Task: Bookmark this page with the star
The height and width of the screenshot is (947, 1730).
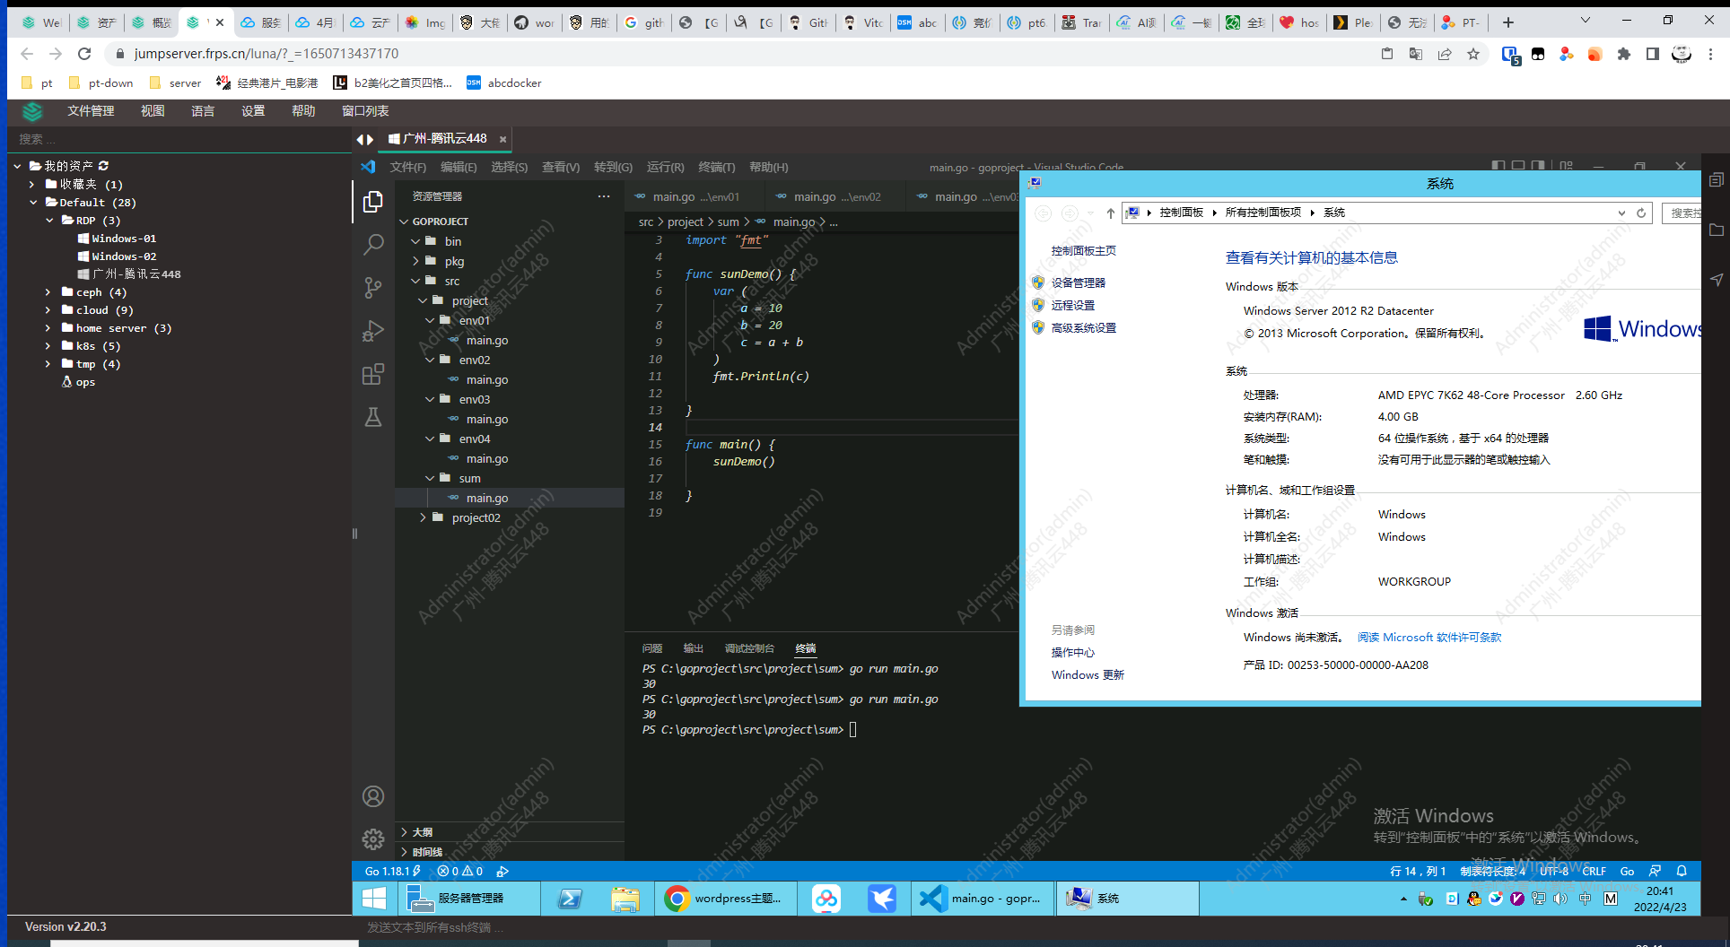Action: coord(1473,54)
